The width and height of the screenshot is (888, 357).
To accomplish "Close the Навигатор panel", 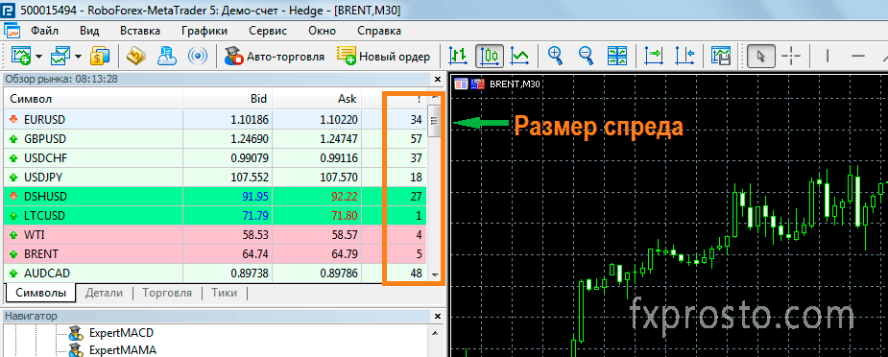I will (437, 316).
